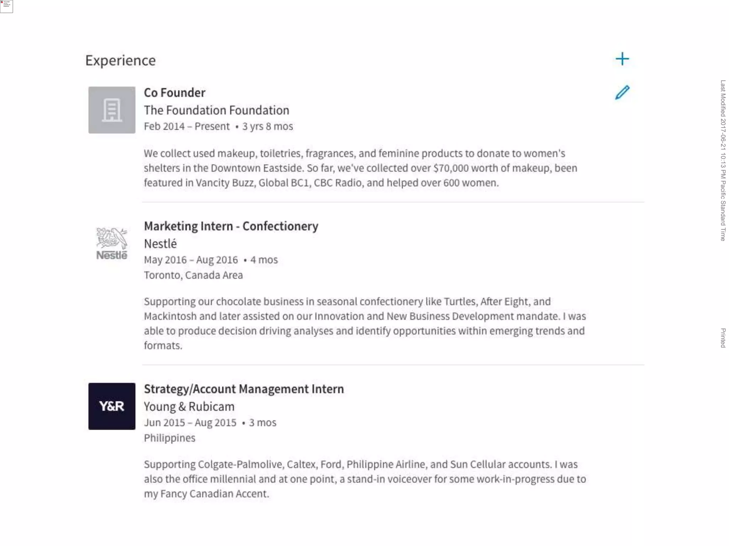Click the May 2016 – Aug 2016 dates
729x546 pixels.
(x=191, y=260)
